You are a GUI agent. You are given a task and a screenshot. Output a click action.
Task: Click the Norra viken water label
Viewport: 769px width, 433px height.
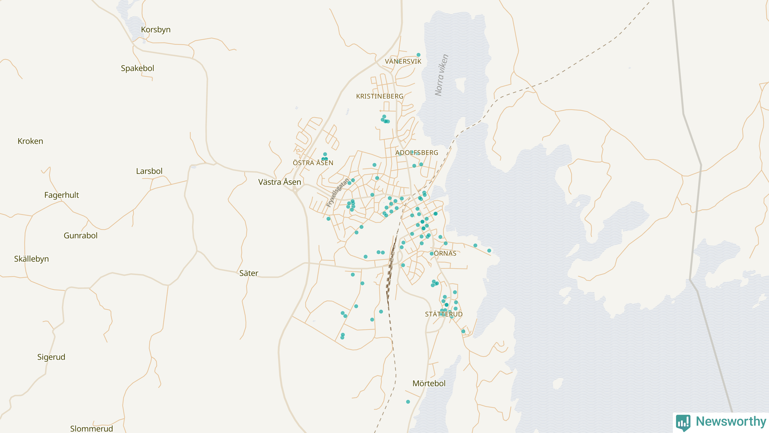(442, 75)
